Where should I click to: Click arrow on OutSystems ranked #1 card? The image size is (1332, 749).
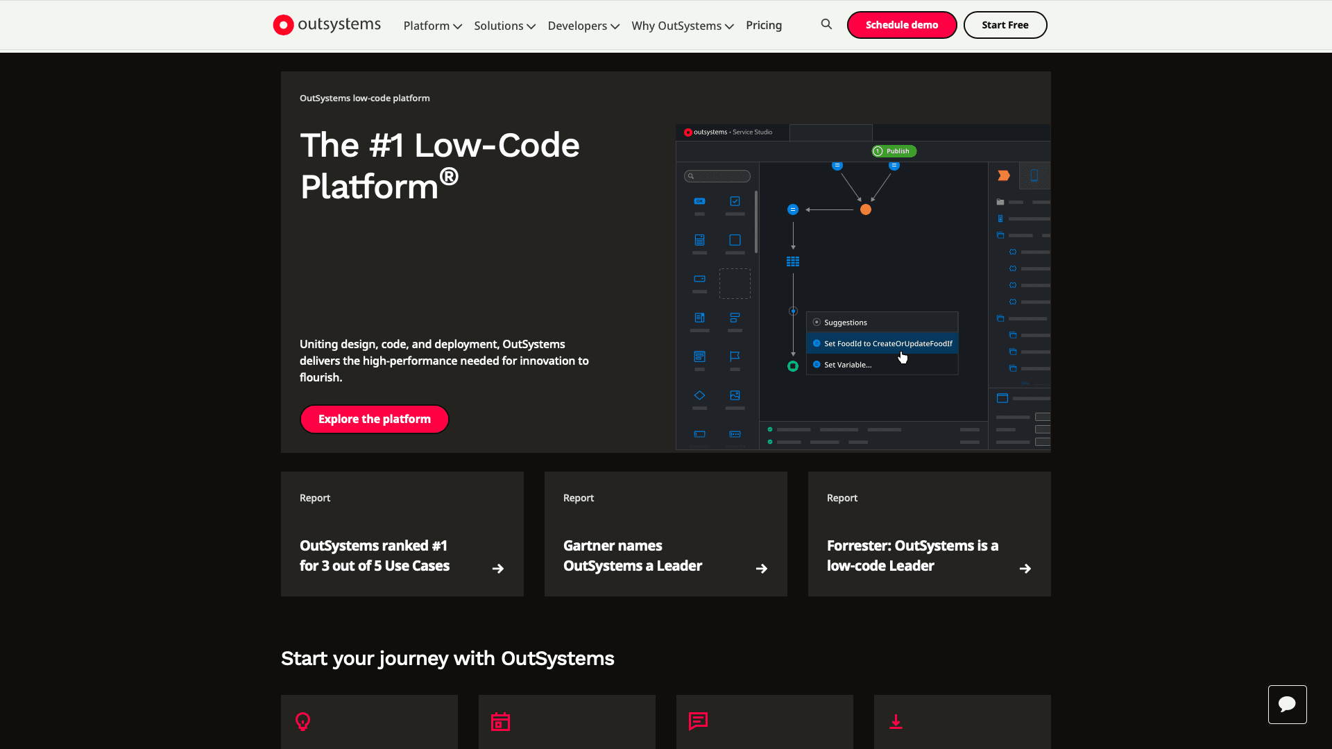click(x=498, y=569)
